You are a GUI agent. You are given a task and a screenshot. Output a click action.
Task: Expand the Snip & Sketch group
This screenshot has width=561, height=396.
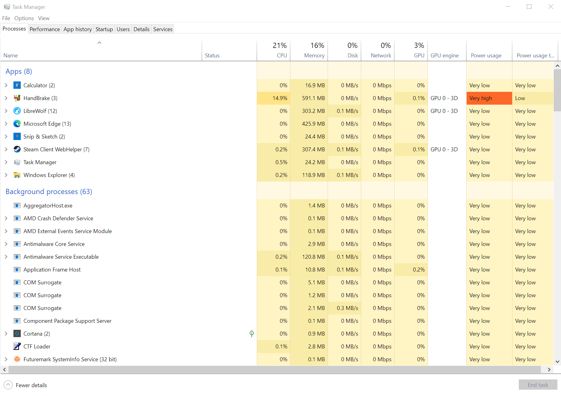point(6,137)
